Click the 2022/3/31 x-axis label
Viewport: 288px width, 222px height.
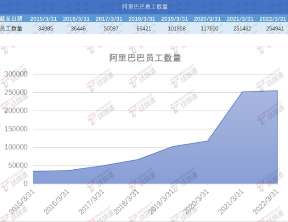266,202
